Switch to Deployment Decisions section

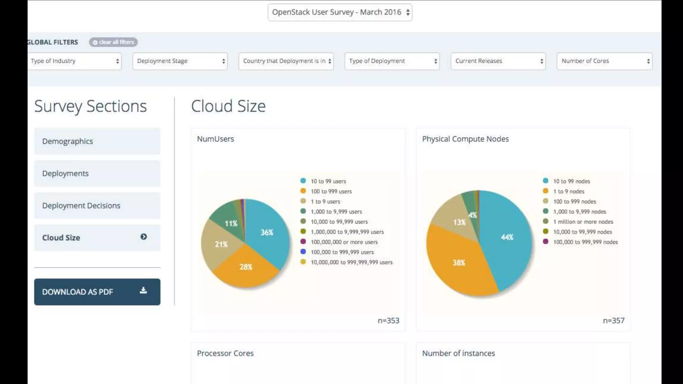point(97,206)
